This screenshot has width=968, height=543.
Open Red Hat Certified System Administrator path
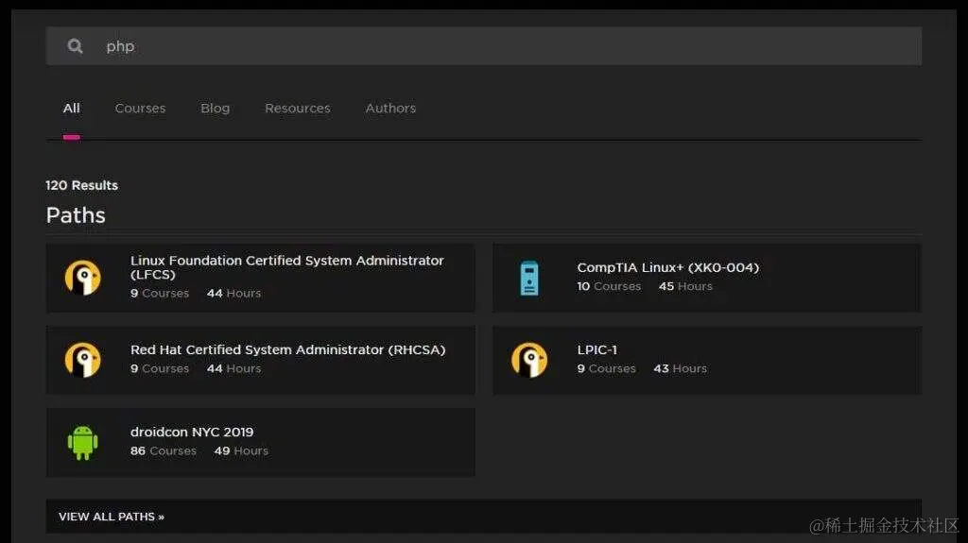287,349
